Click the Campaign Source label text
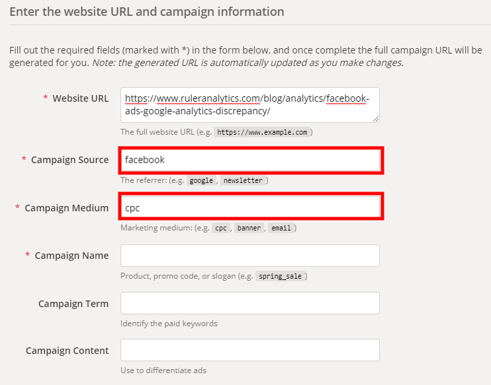Viewport: 491px width, 385px height. click(x=69, y=160)
